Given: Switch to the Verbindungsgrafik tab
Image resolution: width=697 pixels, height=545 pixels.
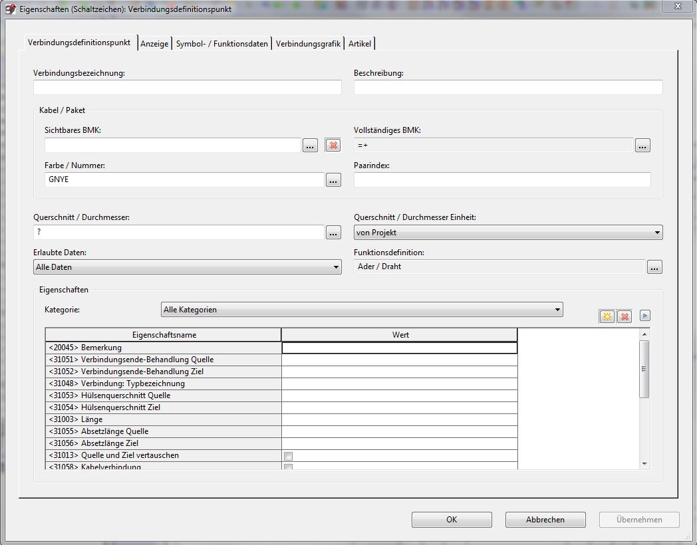Looking at the screenshot, I should [x=308, y=43].
